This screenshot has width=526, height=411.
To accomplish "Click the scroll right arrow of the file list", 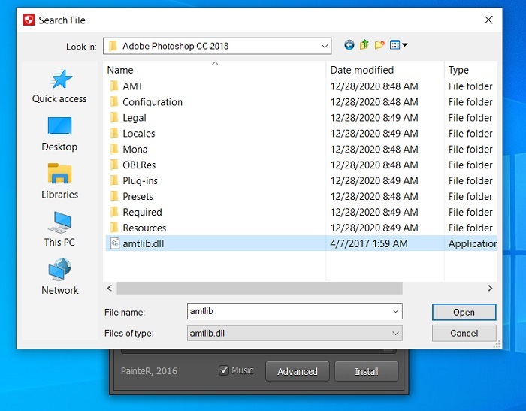I will [x=490, y=289].
